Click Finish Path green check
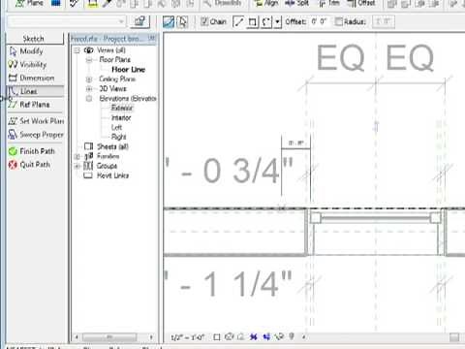Image resolution: width=465 pixels, height=349 pixels. point(32,151)
